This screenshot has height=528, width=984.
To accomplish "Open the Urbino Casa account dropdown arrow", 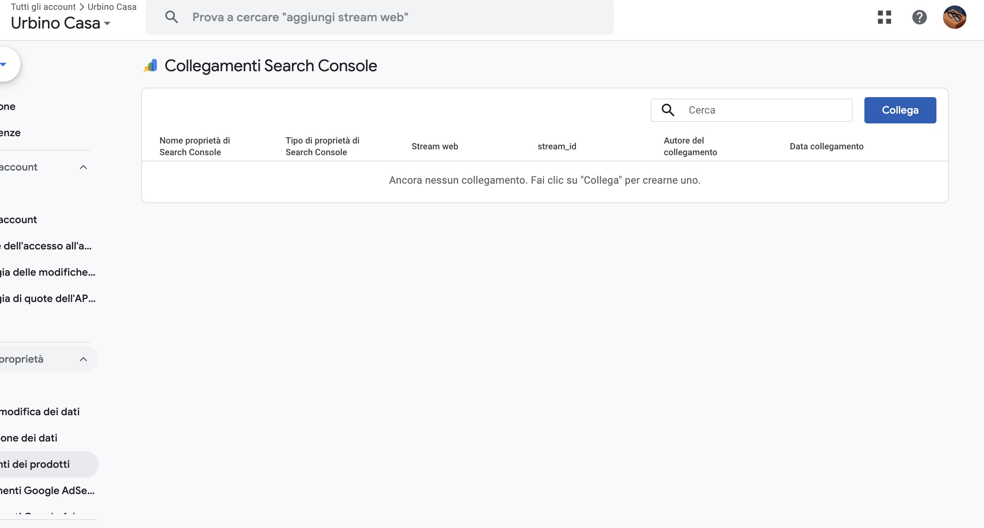I will click(x=107, y=24).
